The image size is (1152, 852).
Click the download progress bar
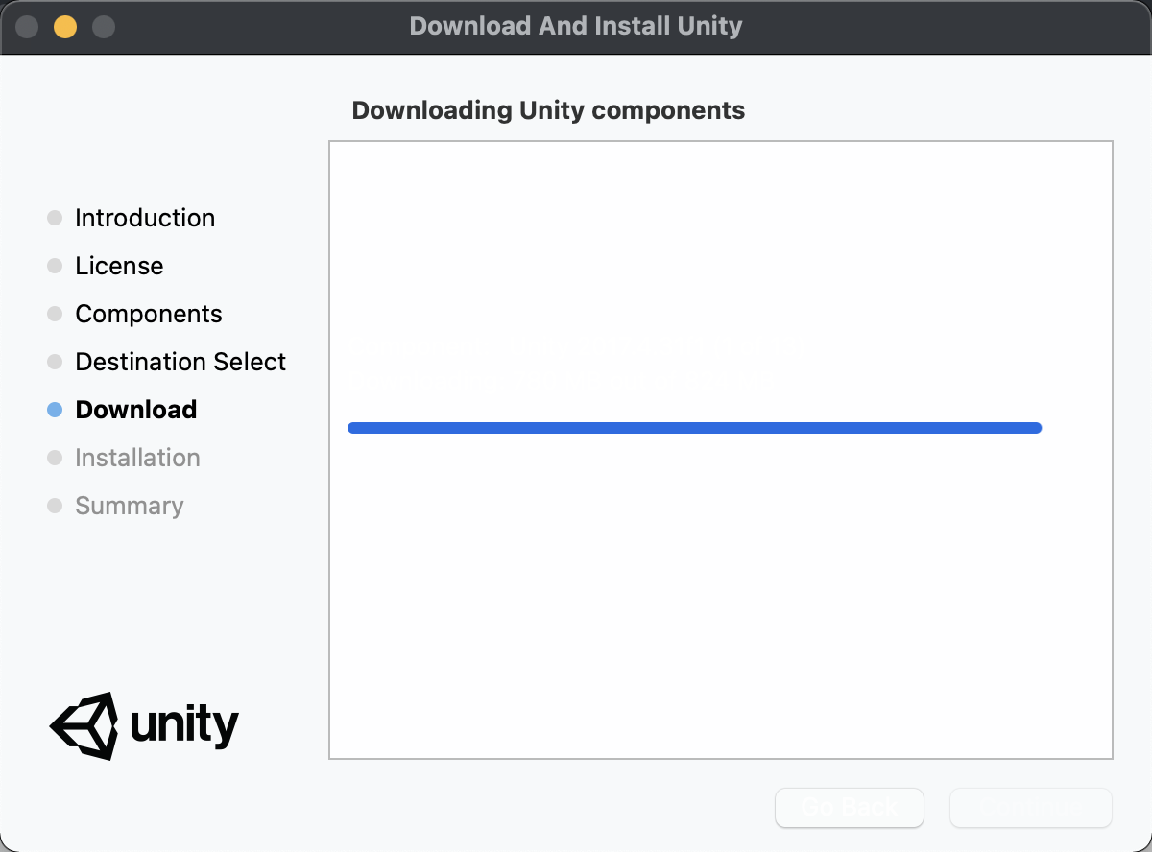click(x=694, y=427)
